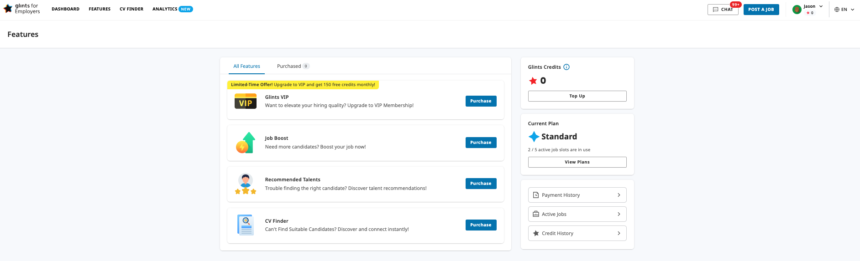Click the Limited-Time Offer yellow banner
Viewport: 860px width, 261px height.
(x=303, y=85)
